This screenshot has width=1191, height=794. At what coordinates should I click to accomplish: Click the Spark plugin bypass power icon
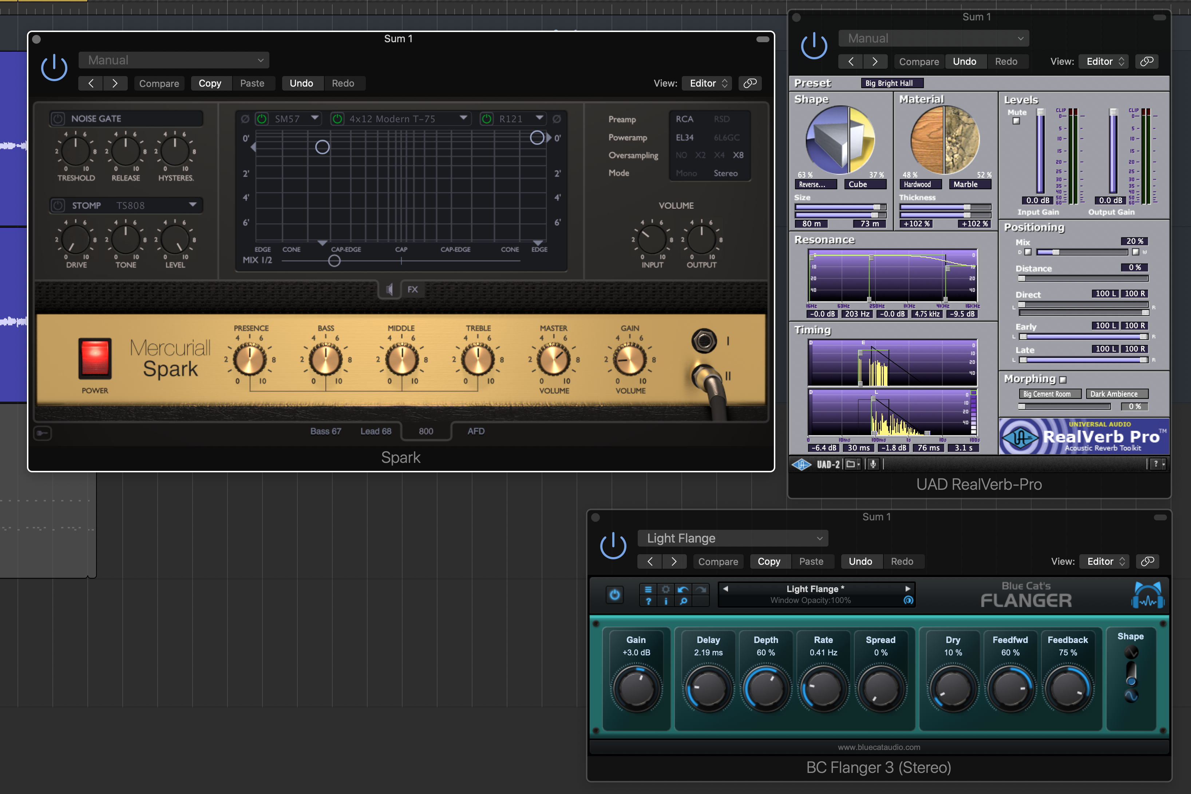click(x=54, y=68)
